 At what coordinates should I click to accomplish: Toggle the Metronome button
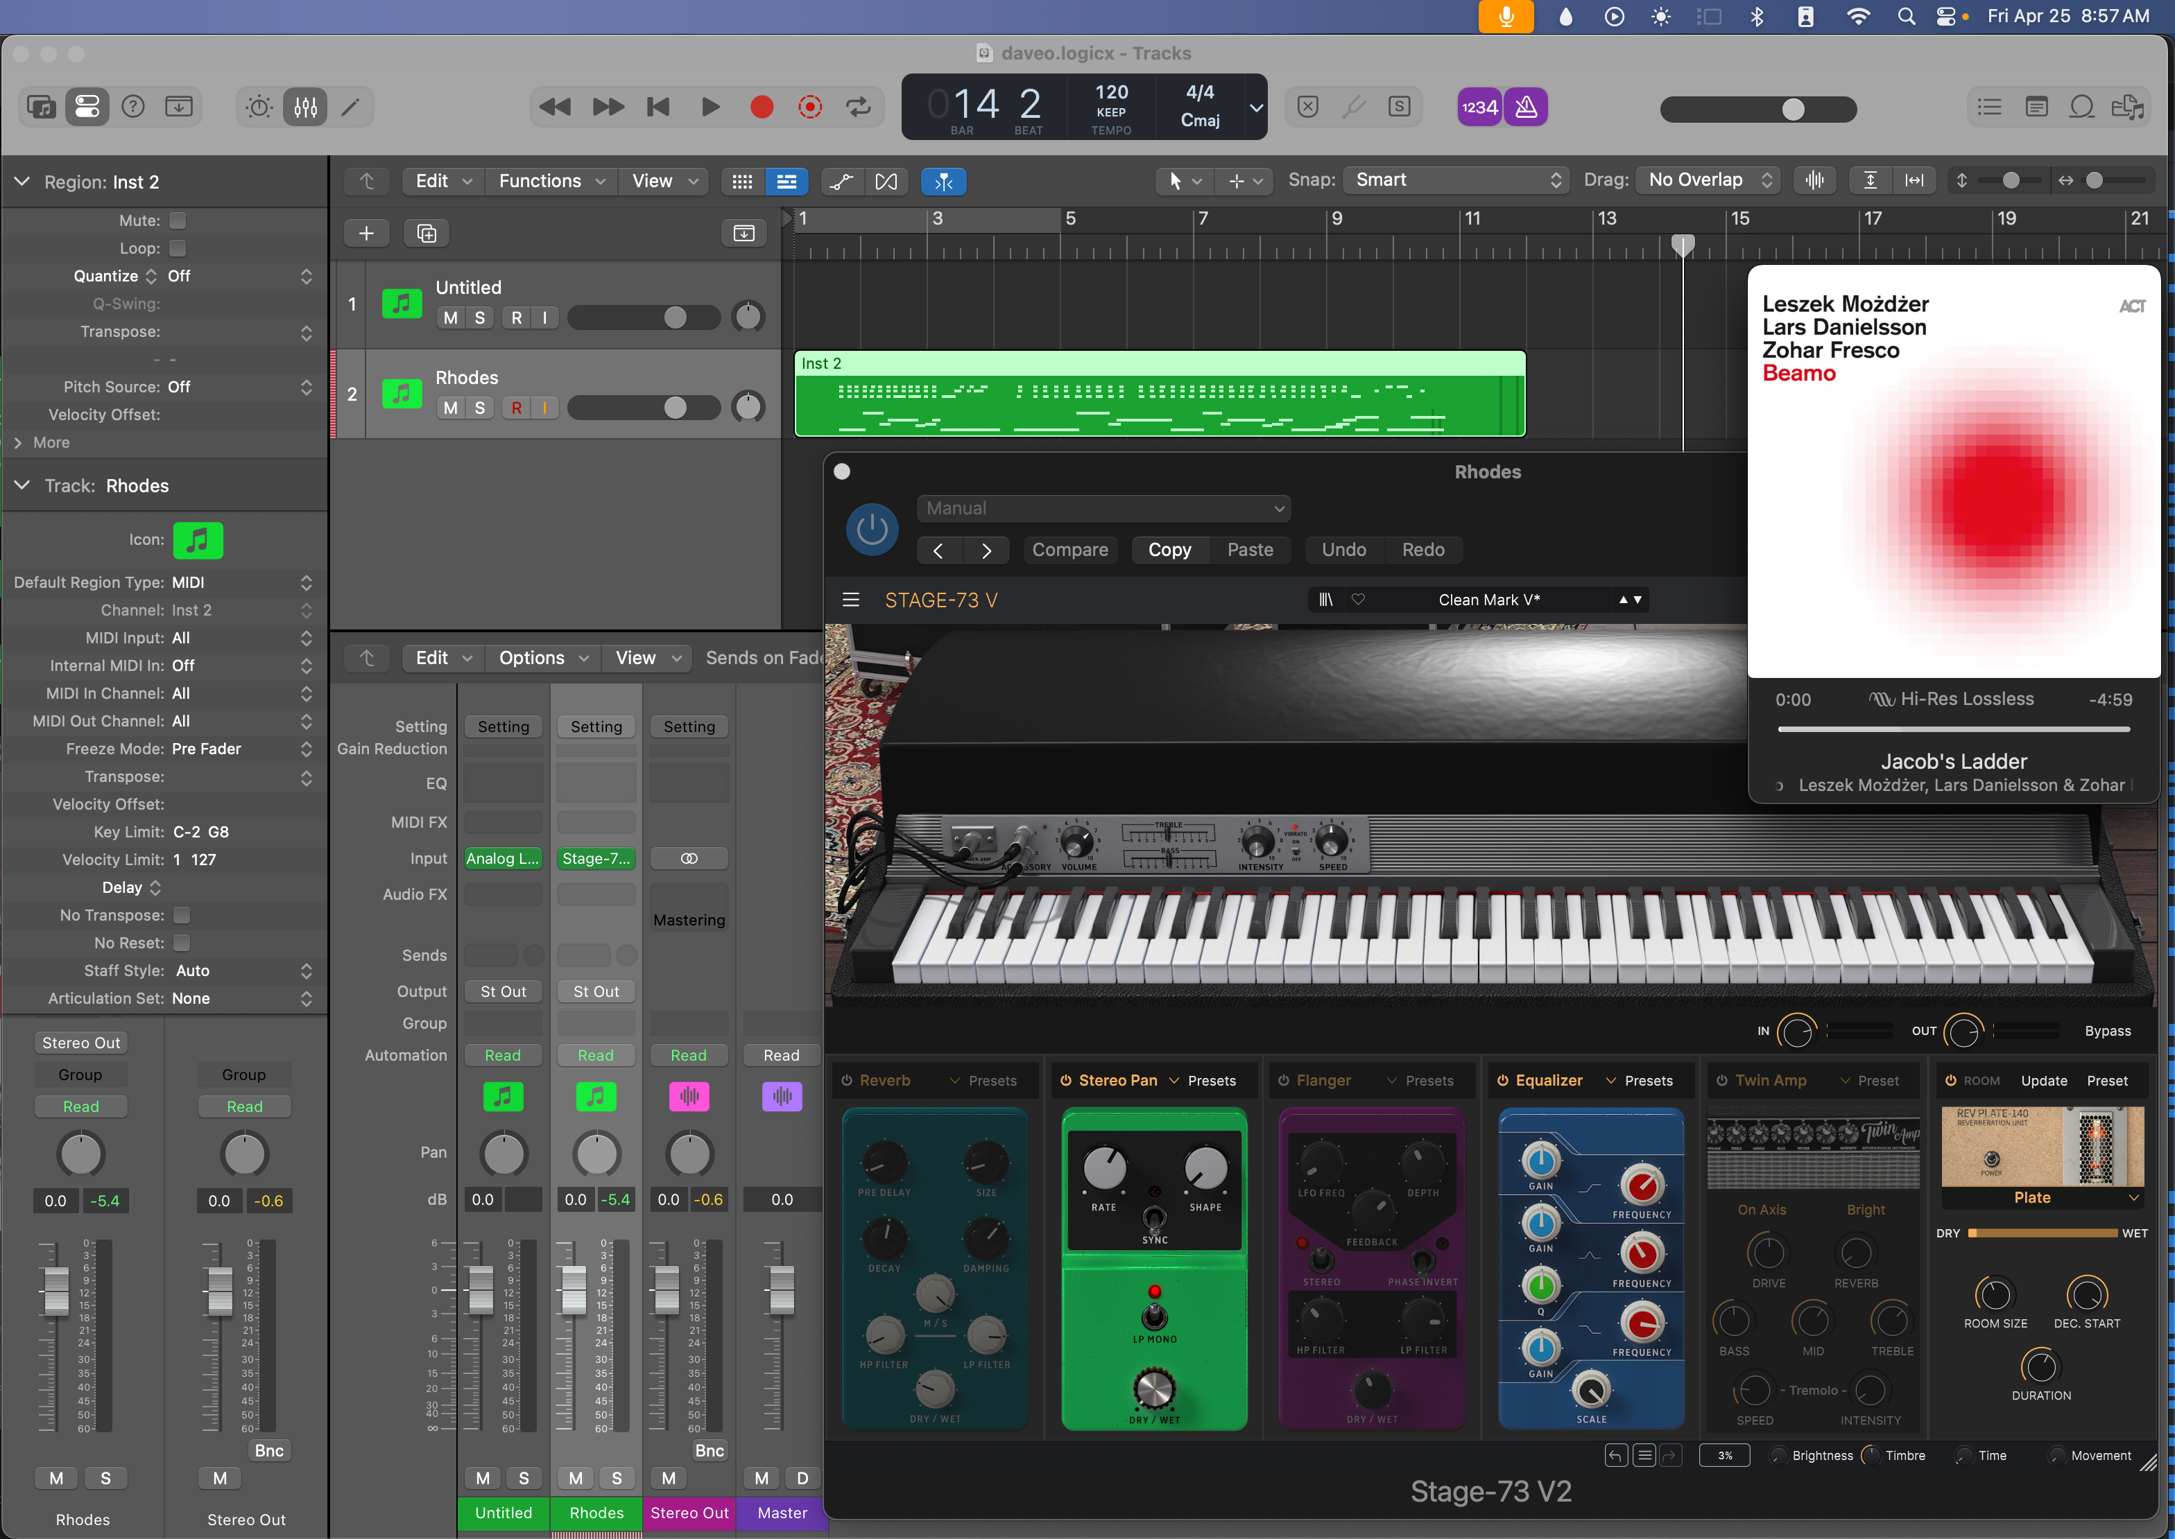click(1526, 107)
